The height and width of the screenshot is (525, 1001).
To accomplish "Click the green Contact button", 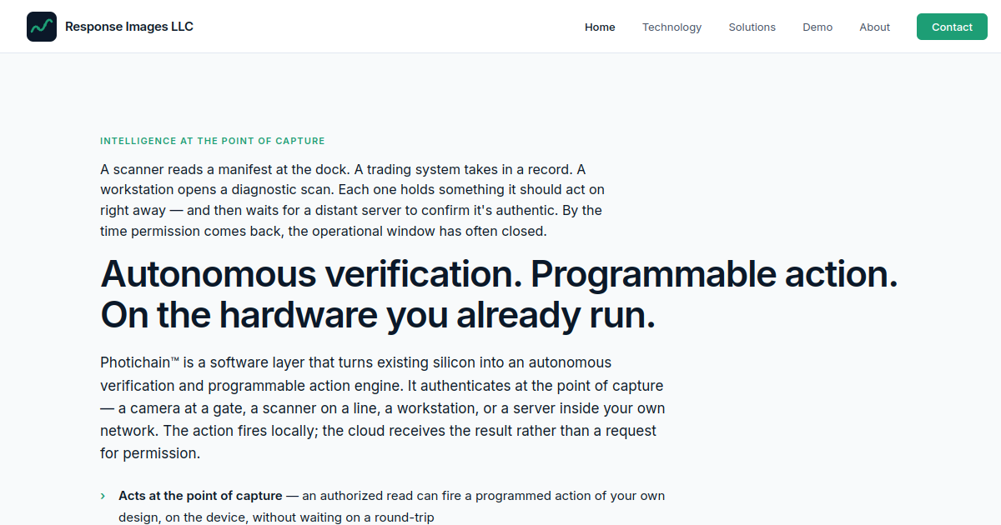I will click(x=952, y=27).
